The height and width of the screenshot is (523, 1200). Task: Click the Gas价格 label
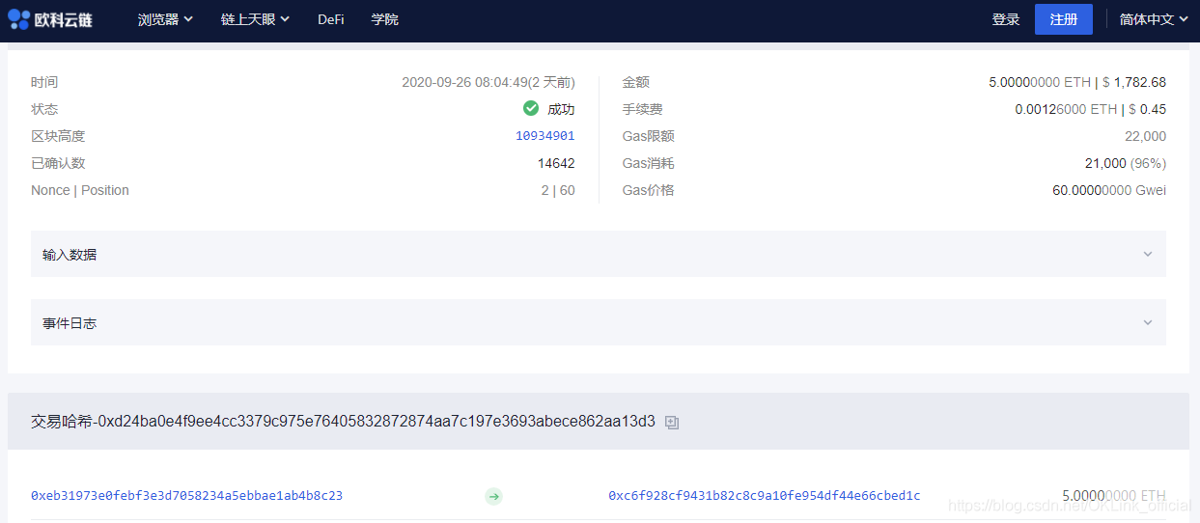pos(649,190)
